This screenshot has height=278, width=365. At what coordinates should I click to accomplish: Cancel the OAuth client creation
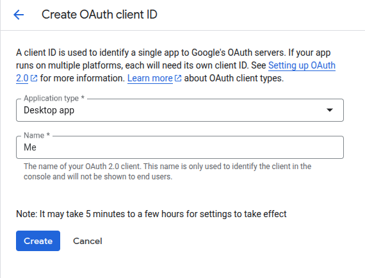[x=88, y=241]
